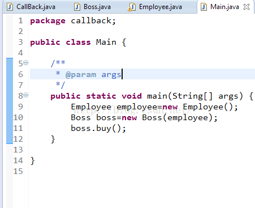Click the 'class' keyword on line 3

(78, 42)
